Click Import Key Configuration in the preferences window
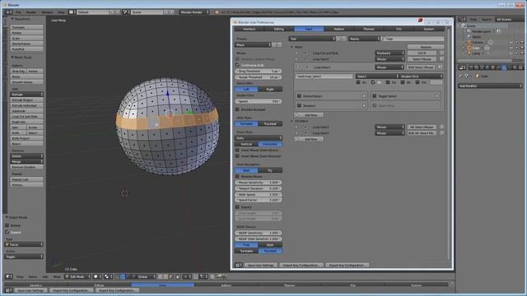527x296 pixels. click(301, 265)
